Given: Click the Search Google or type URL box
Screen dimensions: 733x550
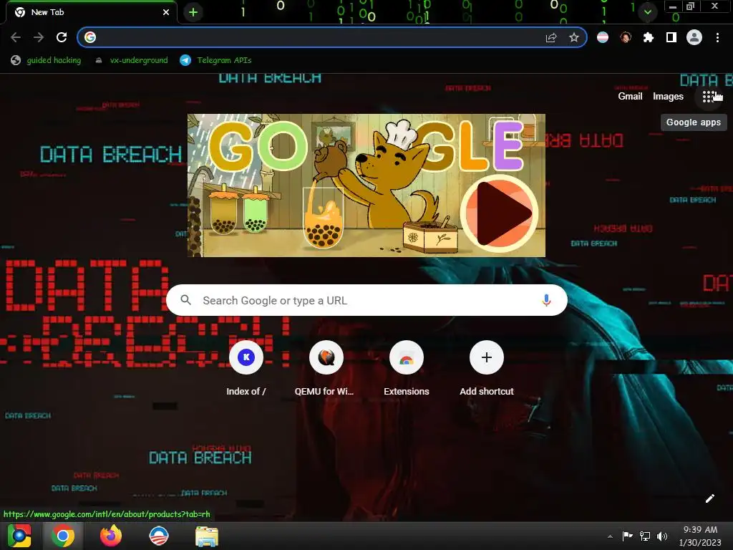Looking at the screenshot, I should (x=366, y=300).
